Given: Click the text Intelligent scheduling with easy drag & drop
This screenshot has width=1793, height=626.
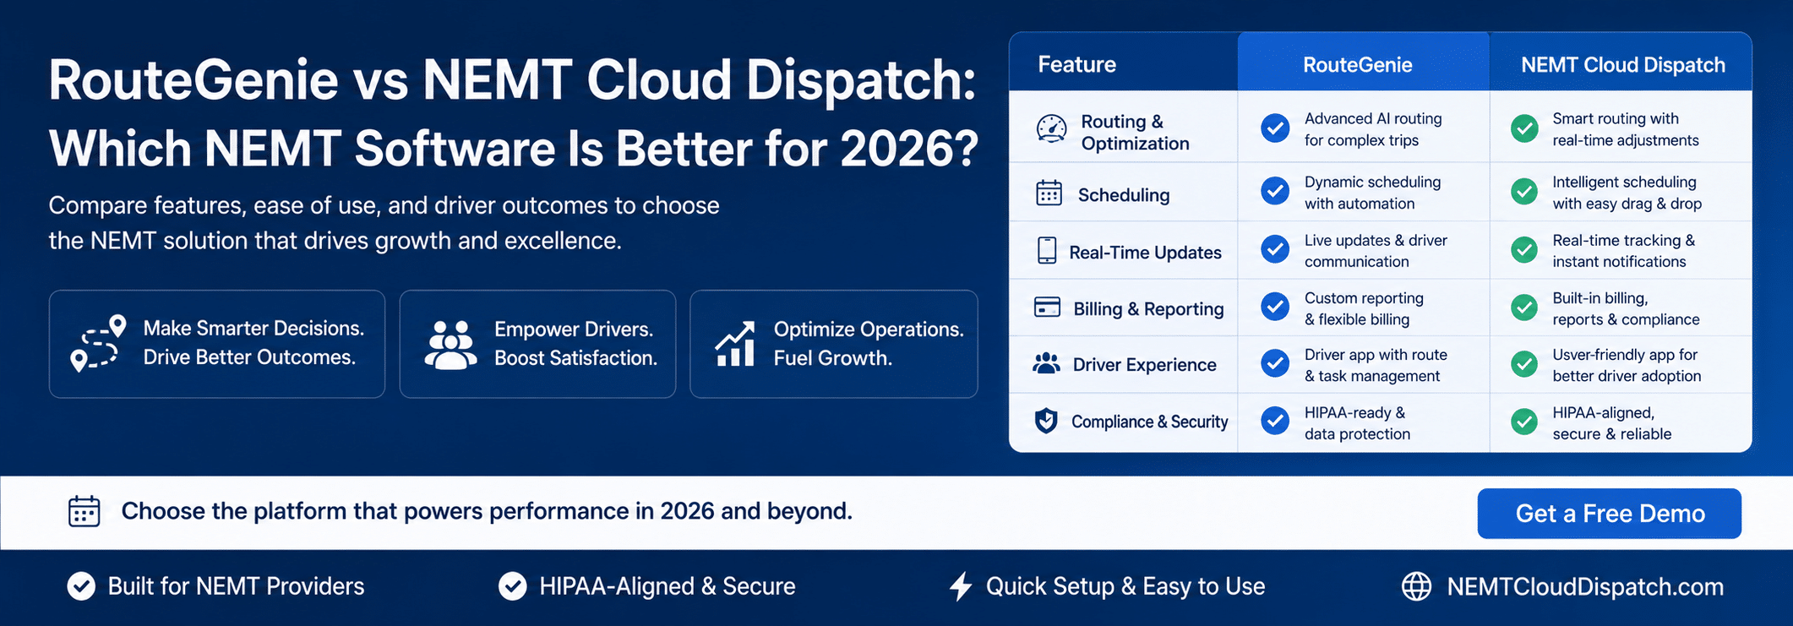Looking at the screenshot, I should click(x=1627, y=193).
